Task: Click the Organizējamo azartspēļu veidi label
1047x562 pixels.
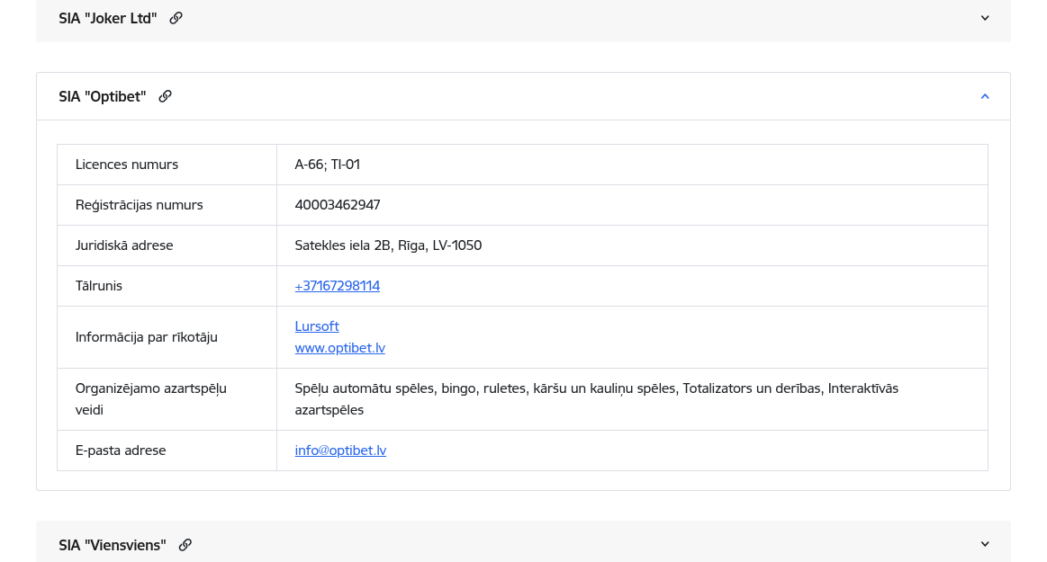Action: pyautogui.click(x=151, y=398)
